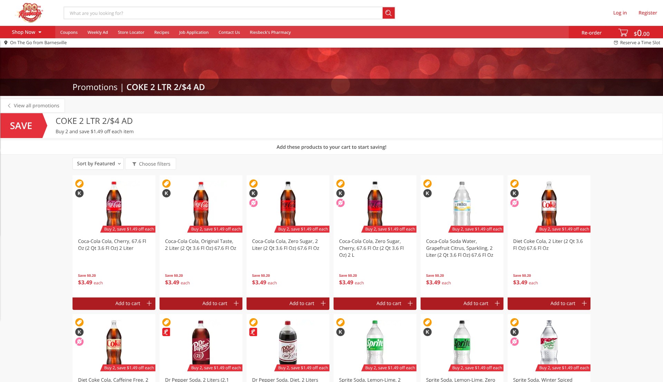The image size is (663, 382).
Task: Click the coupon tag icon on Sprite Zero card
Action: point(427,322)
